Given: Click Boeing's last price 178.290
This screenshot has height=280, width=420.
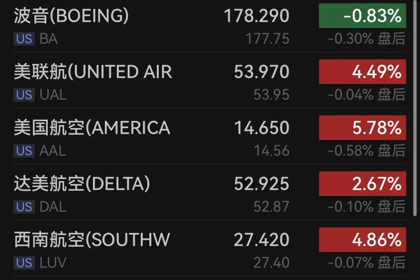Looking at the screenshot, I should (256, 16).
